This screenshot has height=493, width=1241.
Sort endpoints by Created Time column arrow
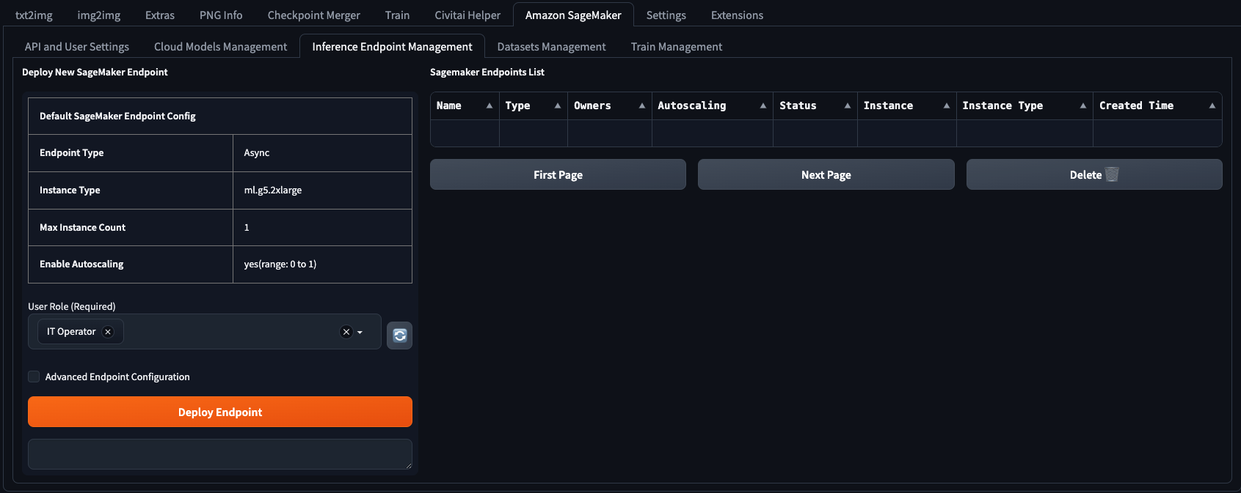(x=1212, y=105)
